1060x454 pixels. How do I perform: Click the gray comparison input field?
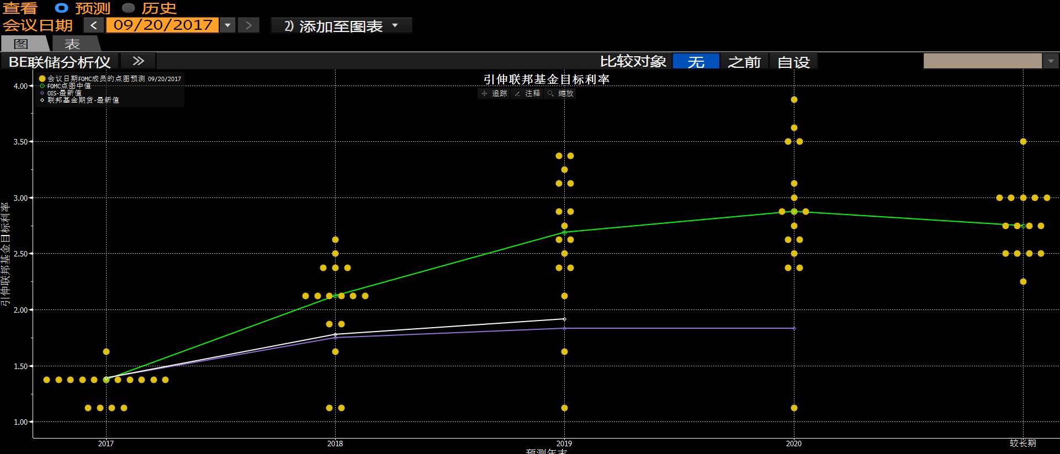982,61
